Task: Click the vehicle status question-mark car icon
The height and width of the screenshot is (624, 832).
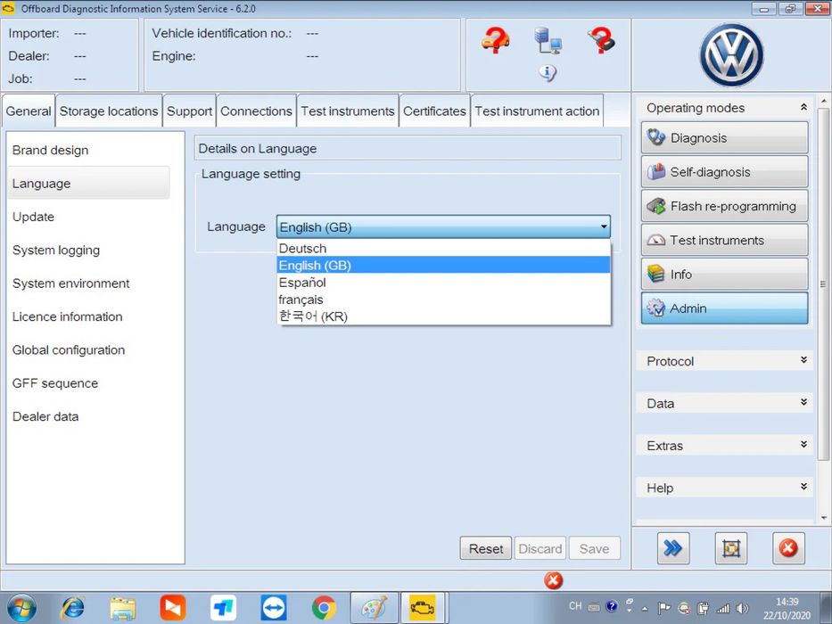Action: pyautogui.click(x=496, y=40)
